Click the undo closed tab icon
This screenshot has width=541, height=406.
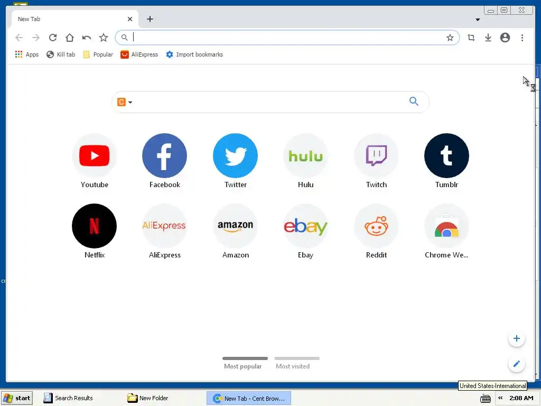[x=87, y=38]
